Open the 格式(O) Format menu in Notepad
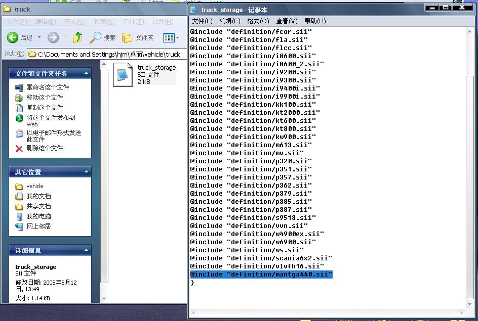The width and height of the screenshot is (478, 321). (258, 21)
